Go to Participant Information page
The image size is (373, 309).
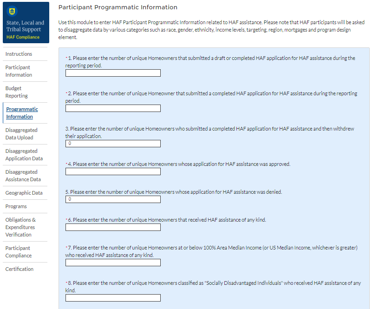[19, 71]
